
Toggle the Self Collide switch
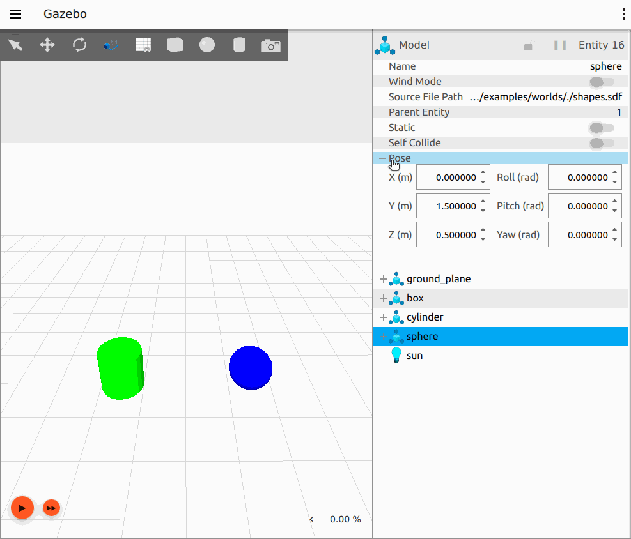click(x=602, y=143)
